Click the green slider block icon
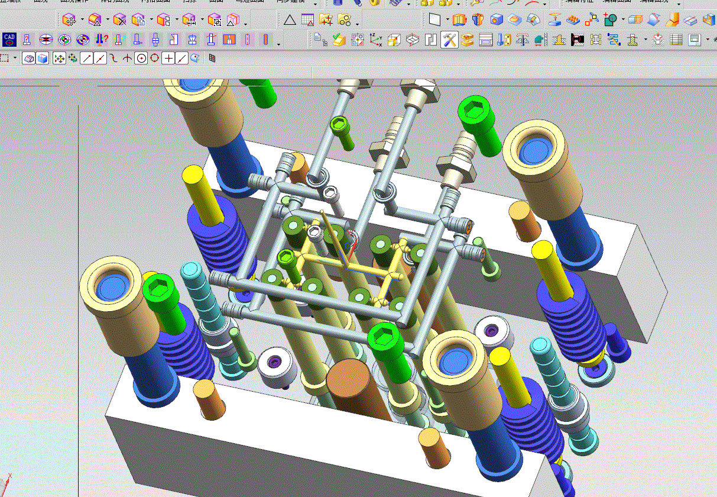 coord(540,40)
